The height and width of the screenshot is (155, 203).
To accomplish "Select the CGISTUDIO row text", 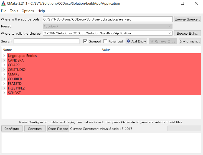I will (x=17, y=70).
